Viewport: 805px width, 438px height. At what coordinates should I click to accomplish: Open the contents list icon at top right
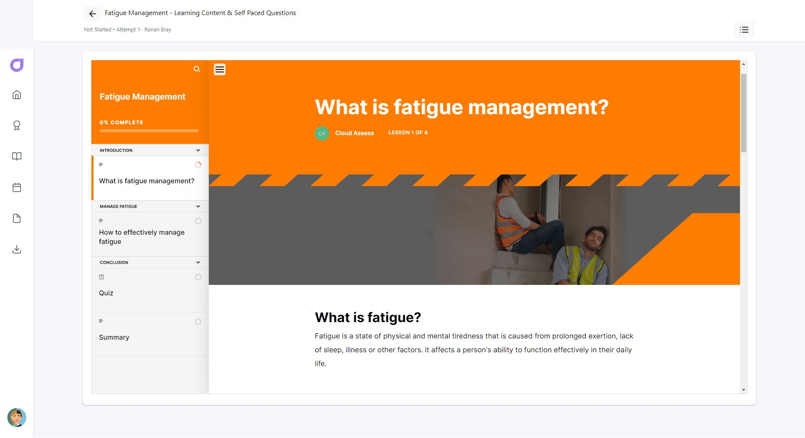coord(744,30)
